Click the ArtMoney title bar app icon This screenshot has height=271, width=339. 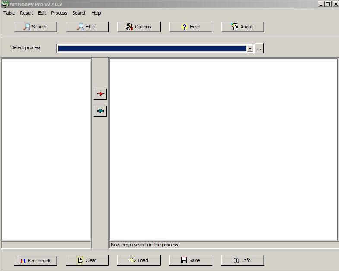tap(5, 4)
